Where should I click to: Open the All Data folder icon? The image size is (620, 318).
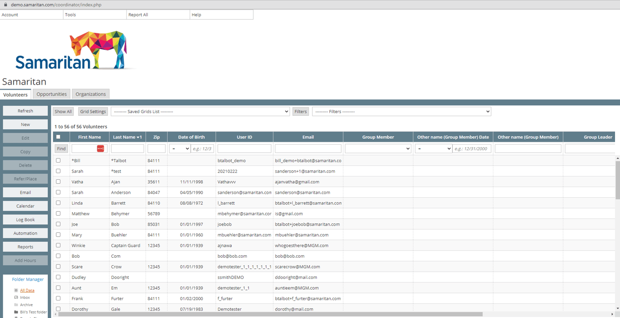click(x=16, y=291)
